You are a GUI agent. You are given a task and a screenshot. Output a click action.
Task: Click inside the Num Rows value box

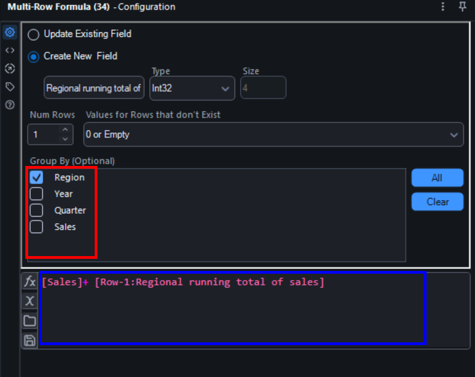[45, 134]
